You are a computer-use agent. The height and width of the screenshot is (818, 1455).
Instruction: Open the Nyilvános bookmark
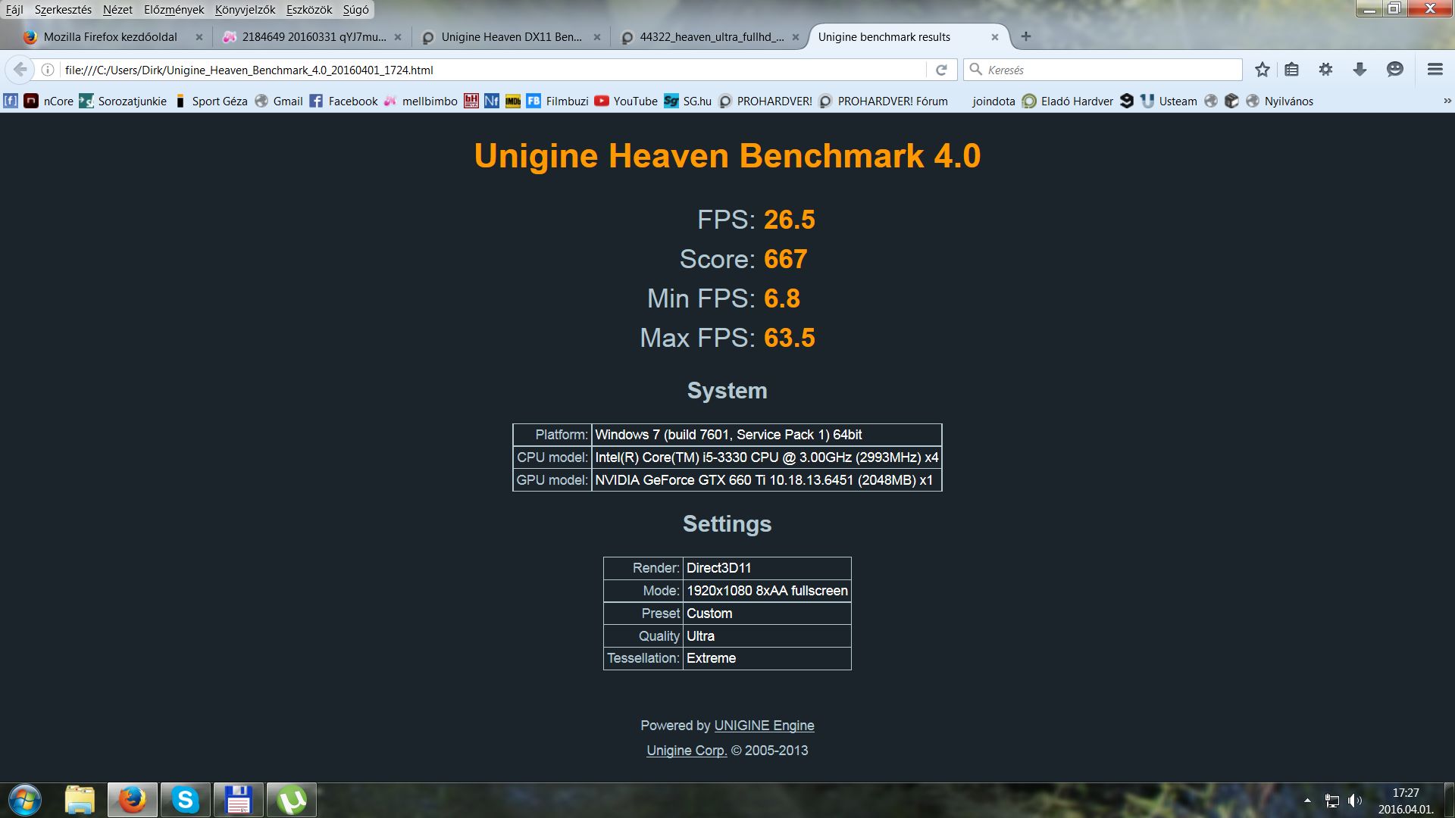(x=1279, y=101)
